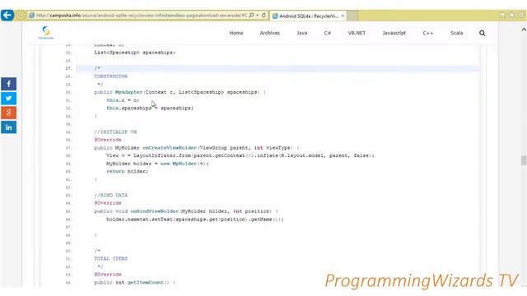Image resolution: width=527 pixels, height=296 pixels.
Task: Click the CONSTRUCTOR comment text
Action: [x=111, y=76]
